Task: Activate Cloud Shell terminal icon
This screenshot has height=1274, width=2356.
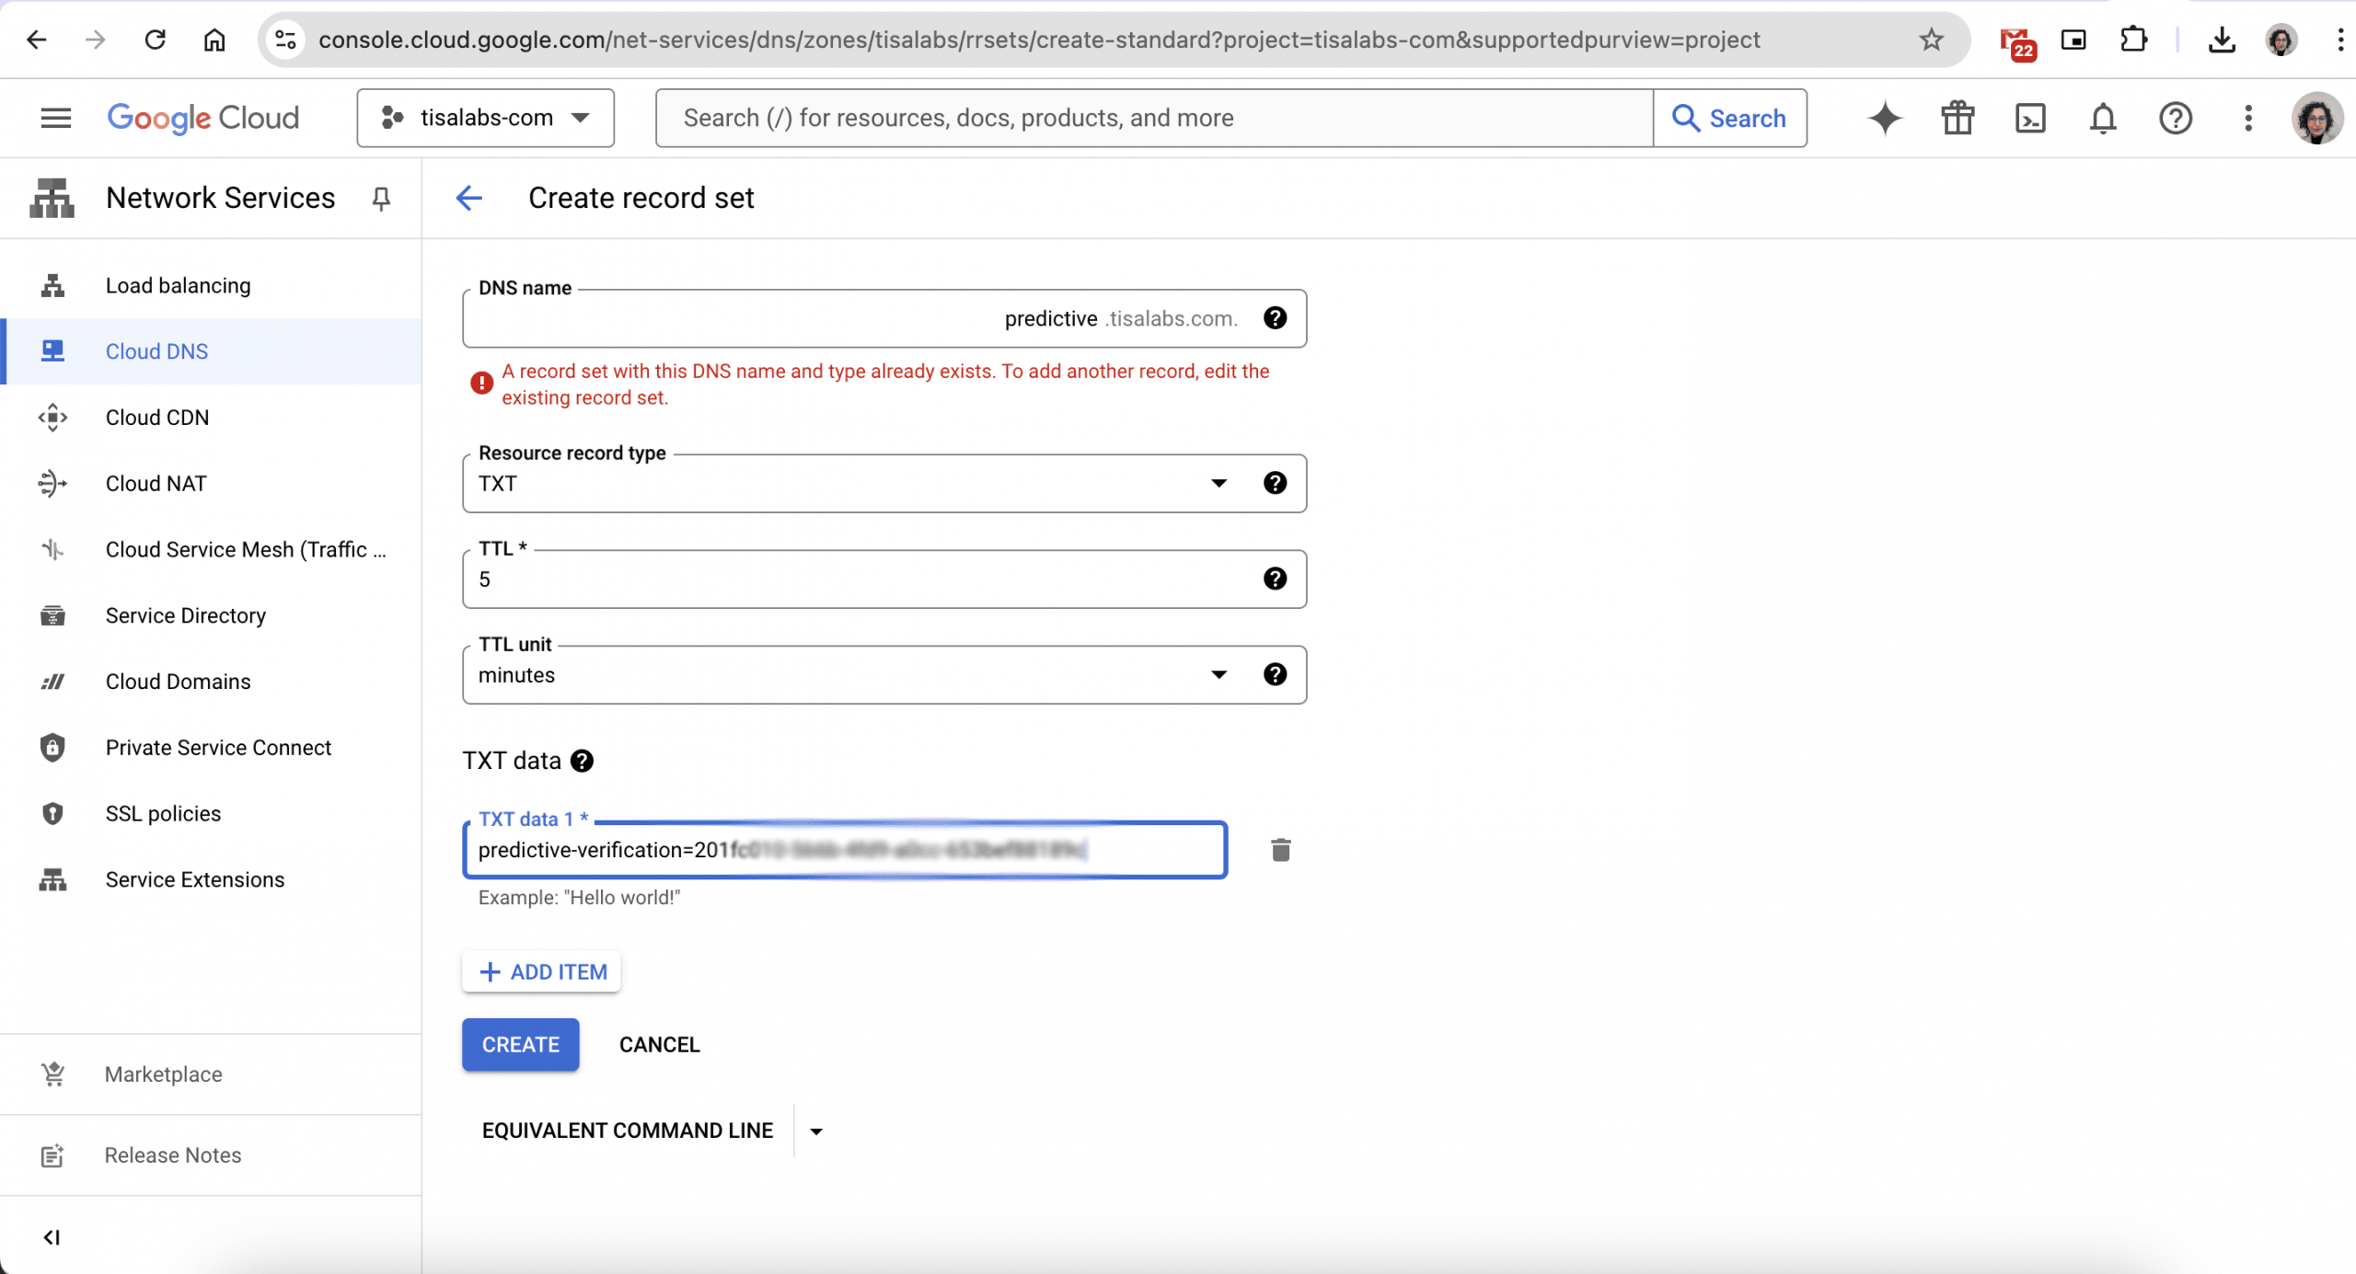Action: 2030,118
